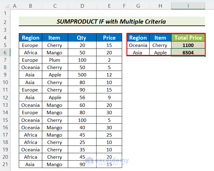
Task: Select column D header
Action: (x=81, y=6)
